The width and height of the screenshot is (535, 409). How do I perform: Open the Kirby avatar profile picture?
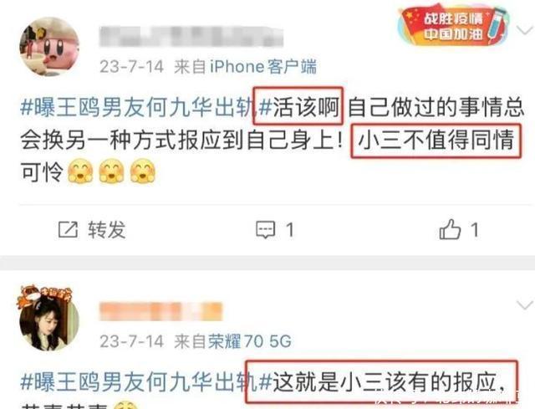[x=49, y=47]
